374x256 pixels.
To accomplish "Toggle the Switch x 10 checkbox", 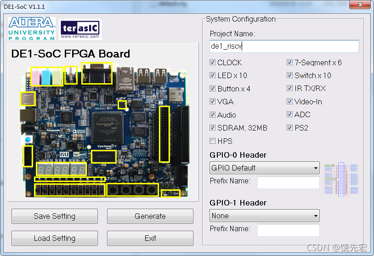I will 289,75.
